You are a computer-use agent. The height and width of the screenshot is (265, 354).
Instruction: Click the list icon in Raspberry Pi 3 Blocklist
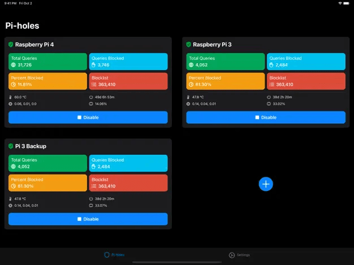(272, 85)
